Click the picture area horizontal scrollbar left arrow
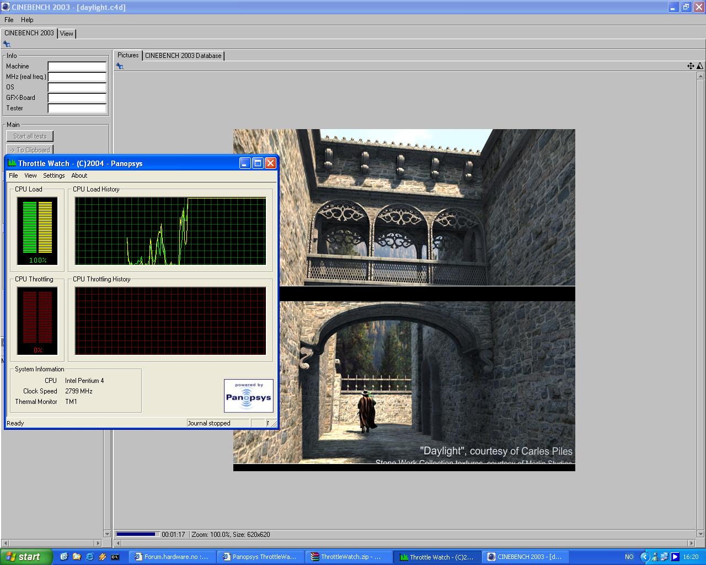Viewport: 706px width, 565px height. coord(117,543)
